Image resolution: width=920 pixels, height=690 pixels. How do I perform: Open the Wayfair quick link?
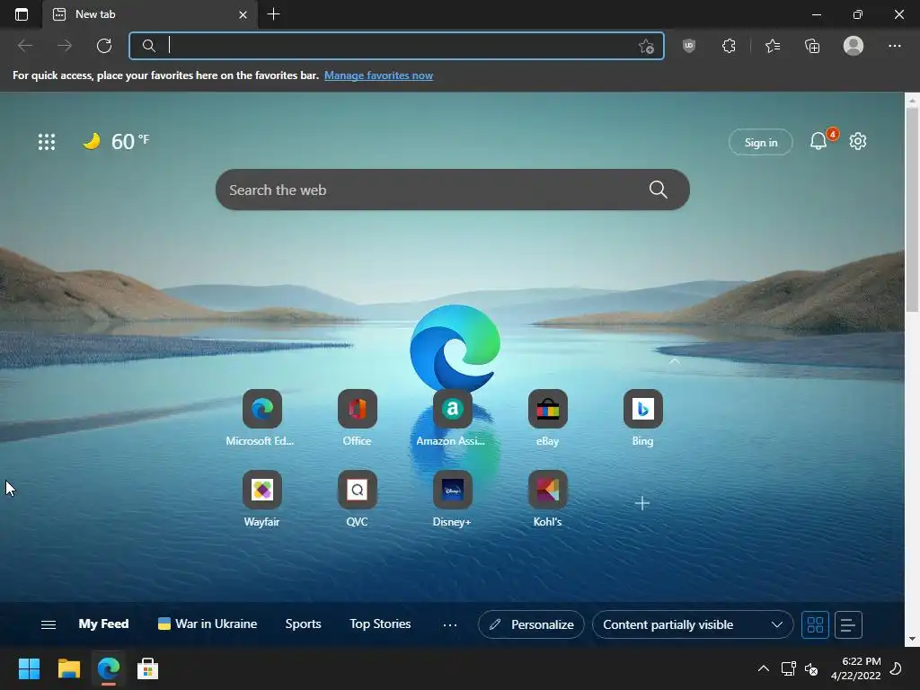coord(261,499)
